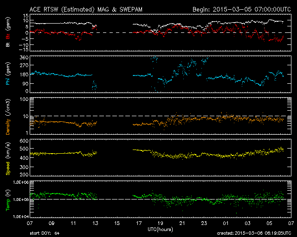This screenshot has height=237, width=297.
Task: Click the '15' hour label on the time axis
Action: coord(117,224)
